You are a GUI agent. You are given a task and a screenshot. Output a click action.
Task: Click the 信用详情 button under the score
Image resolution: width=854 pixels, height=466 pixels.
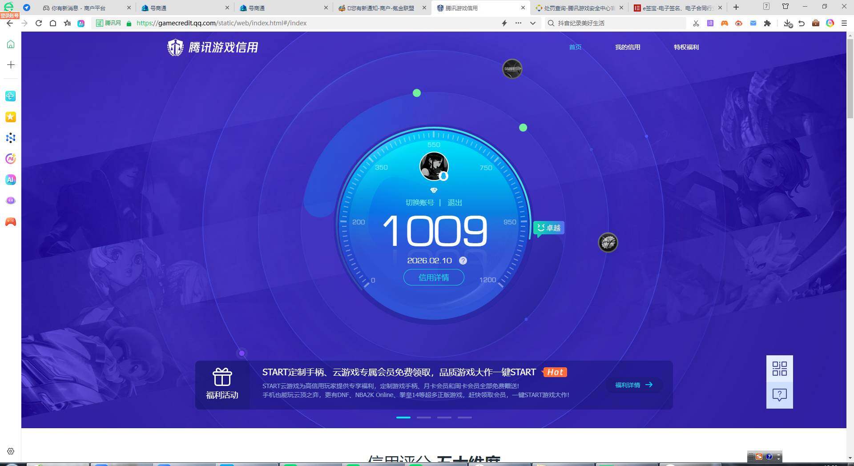click(x=434, y=277)
